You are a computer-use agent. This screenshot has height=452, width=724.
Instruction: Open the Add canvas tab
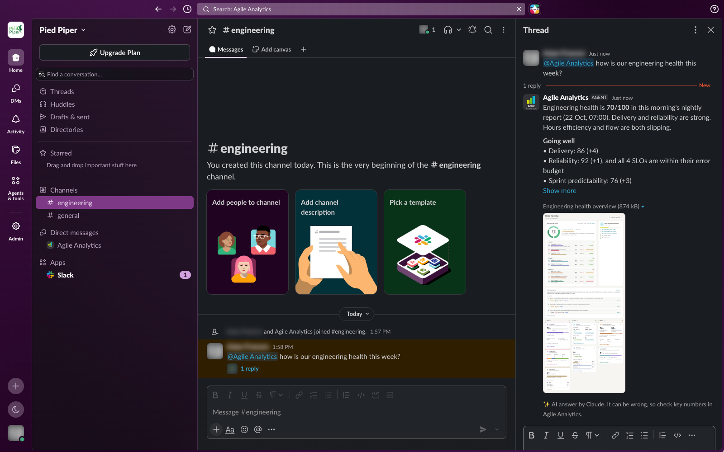[x=271, y=49]
